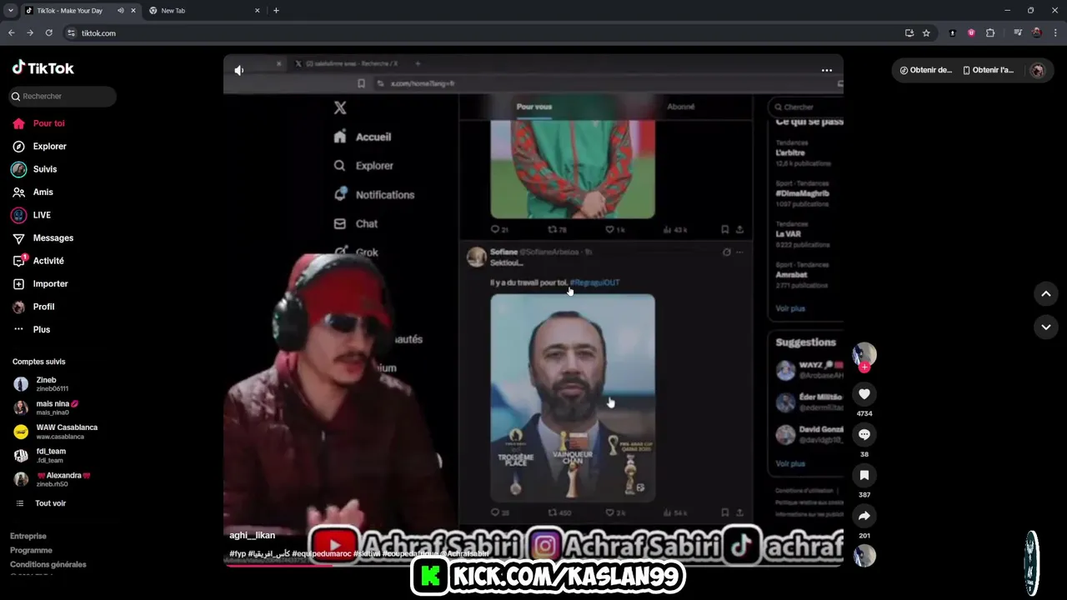Image resolution: width=1067 pixels, height=600 pixels.
Task: Bookmark this page with star
Action: coord(926,33)
